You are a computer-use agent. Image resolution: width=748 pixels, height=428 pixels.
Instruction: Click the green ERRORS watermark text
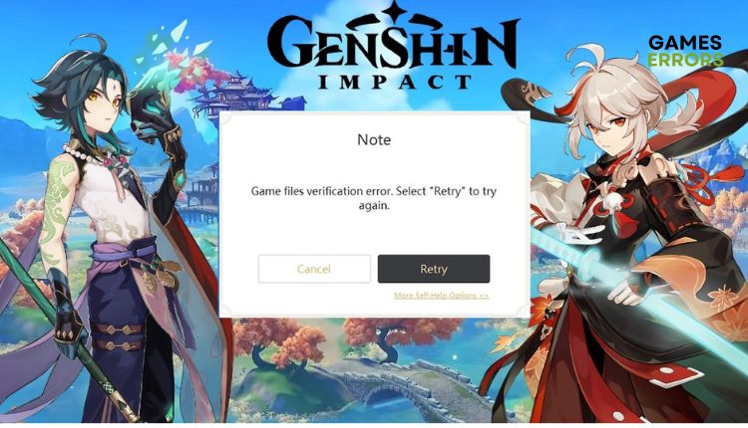pyautogui.click(x=685, y=60)
